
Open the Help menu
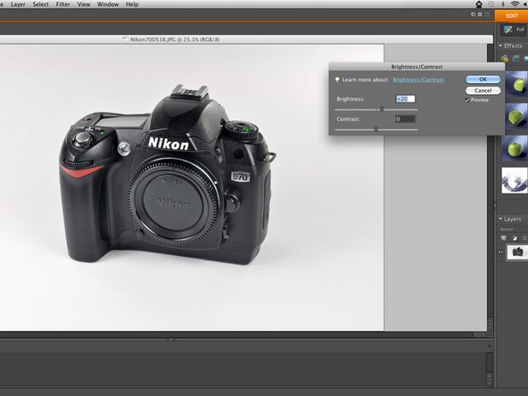pos(132,4)
